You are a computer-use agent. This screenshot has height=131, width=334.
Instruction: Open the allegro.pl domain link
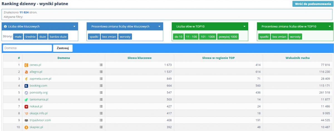point(36,72)
